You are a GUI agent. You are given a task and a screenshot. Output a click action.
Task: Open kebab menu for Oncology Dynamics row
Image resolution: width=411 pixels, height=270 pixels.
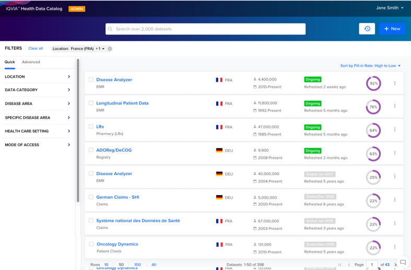394,246
